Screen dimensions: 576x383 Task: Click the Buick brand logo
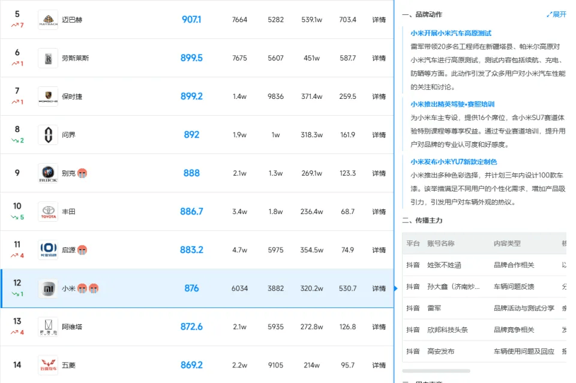point(48,173)
